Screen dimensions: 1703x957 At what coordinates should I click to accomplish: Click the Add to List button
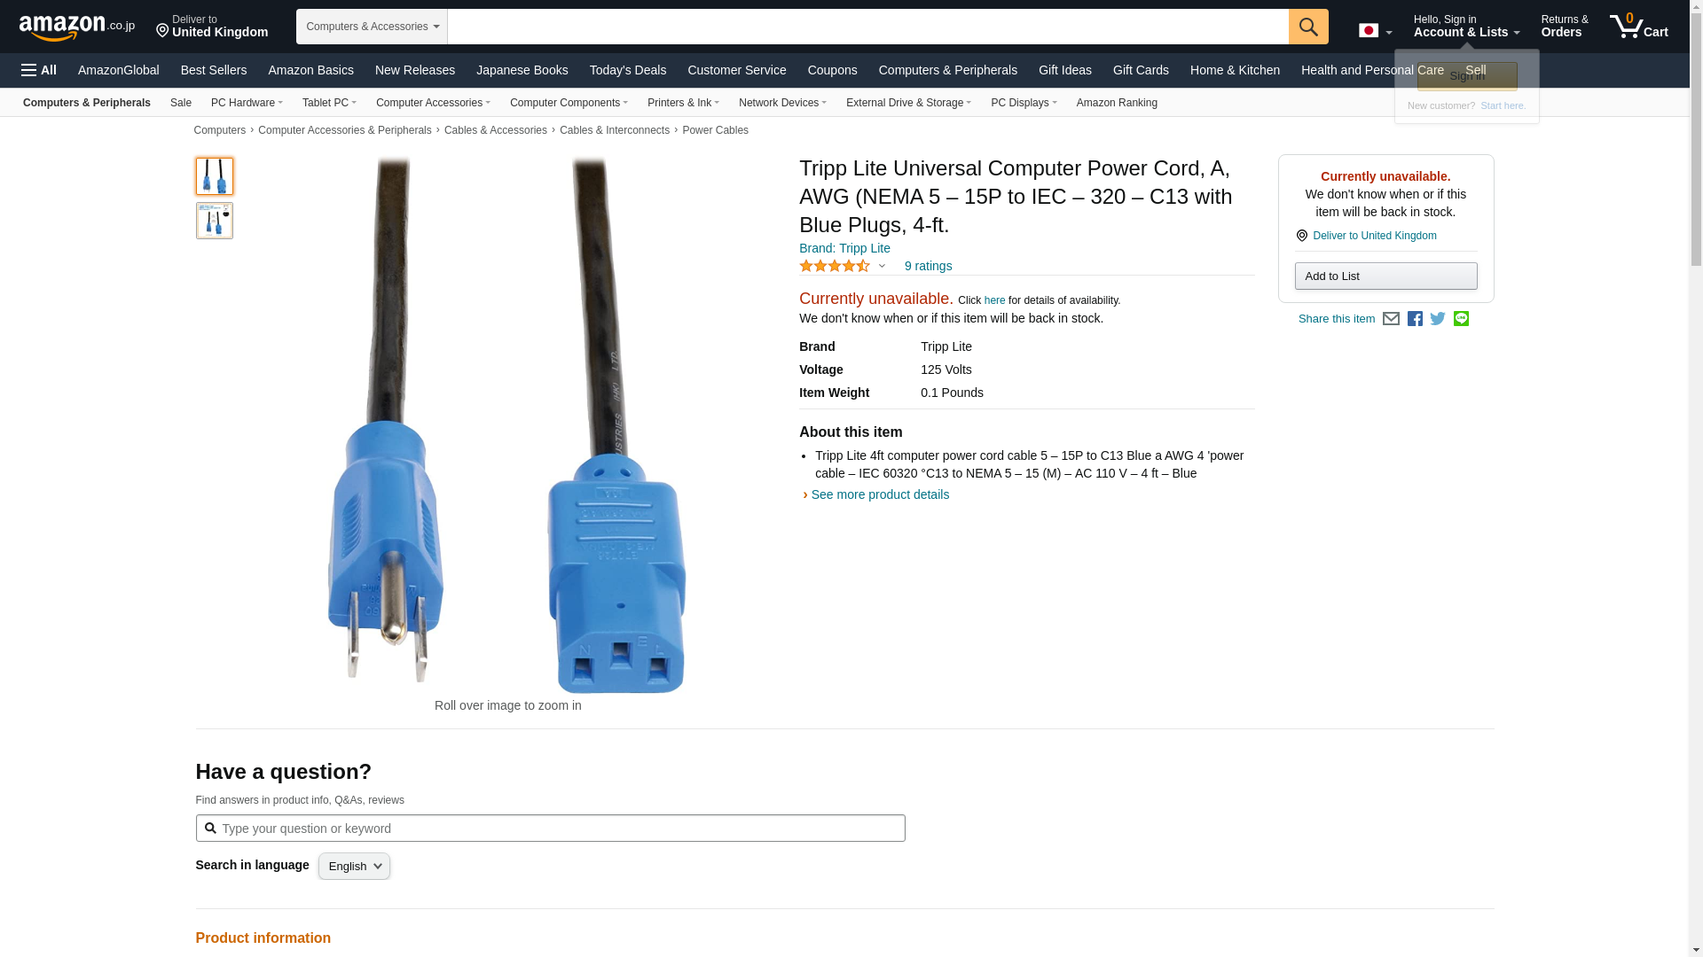pos(1385,276)
